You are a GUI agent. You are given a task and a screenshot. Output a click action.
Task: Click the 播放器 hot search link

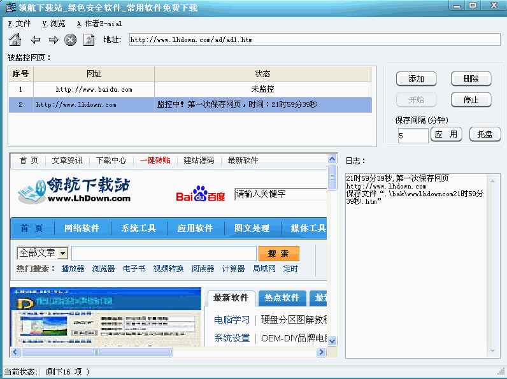(73, 269)
